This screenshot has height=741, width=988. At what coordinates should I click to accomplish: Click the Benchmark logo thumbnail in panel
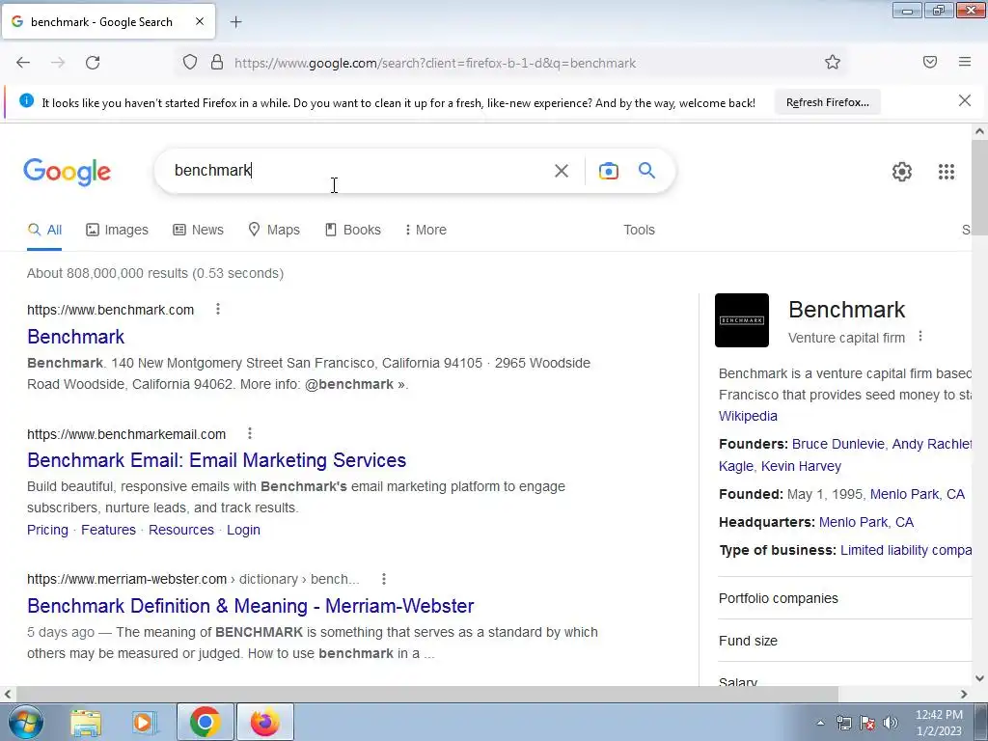tap(742, 320)
